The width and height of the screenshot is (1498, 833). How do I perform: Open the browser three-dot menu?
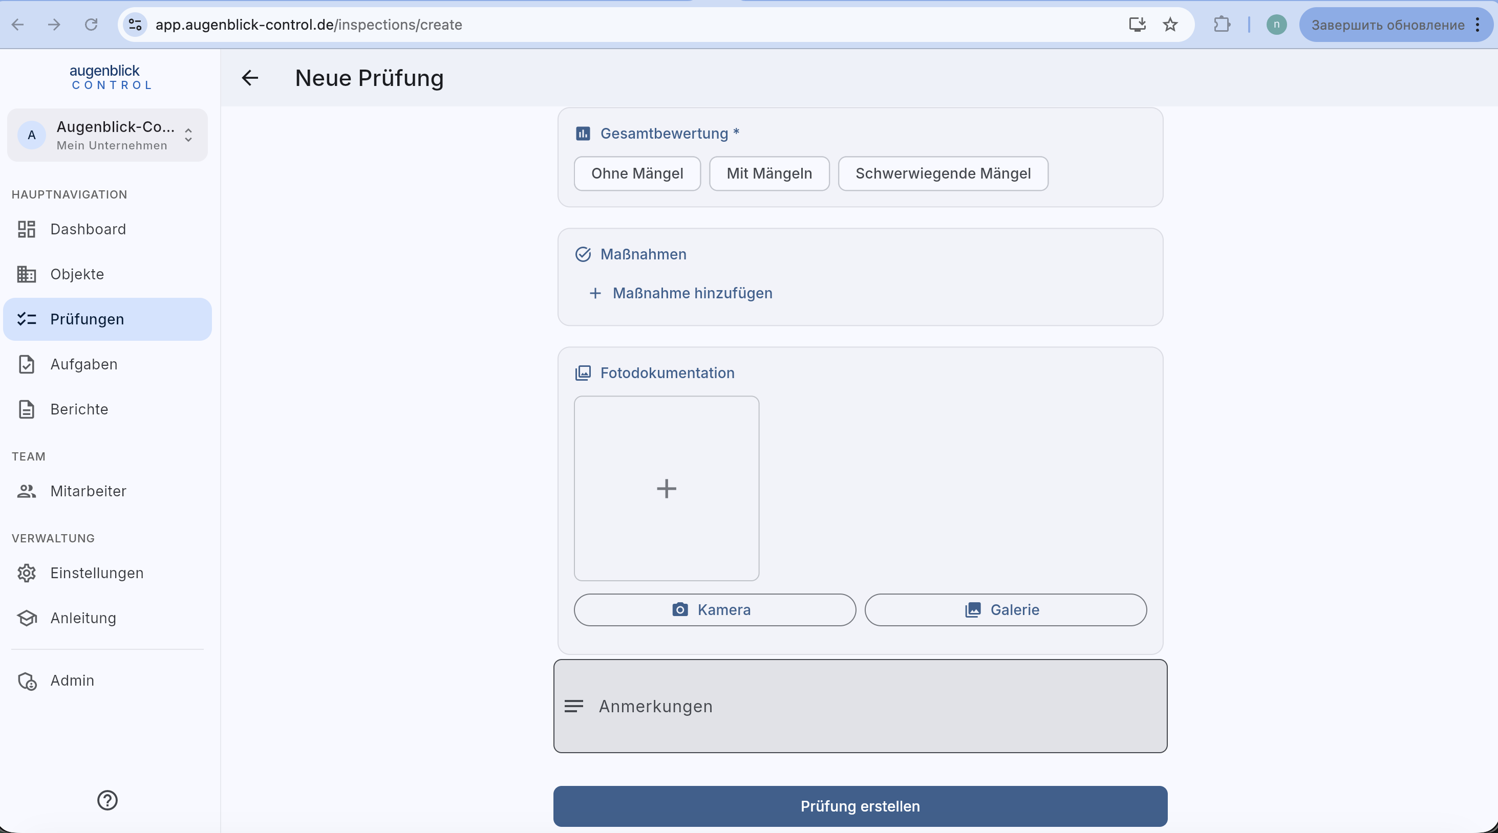[1478, 25]
